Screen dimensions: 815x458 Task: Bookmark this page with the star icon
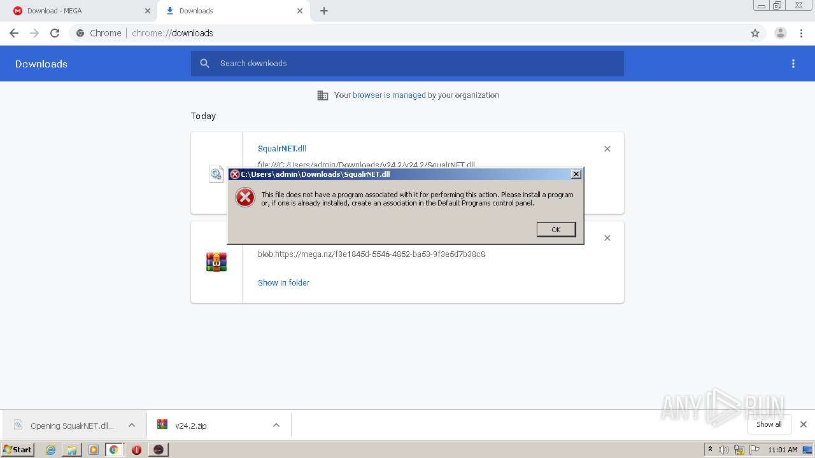tap(755, 33)
